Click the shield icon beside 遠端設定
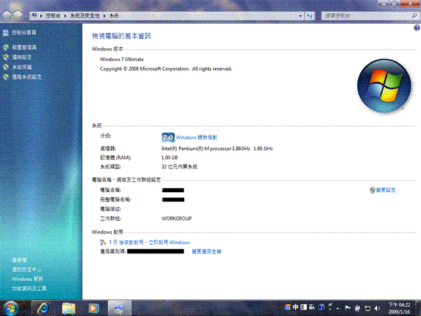 [6, 57]
